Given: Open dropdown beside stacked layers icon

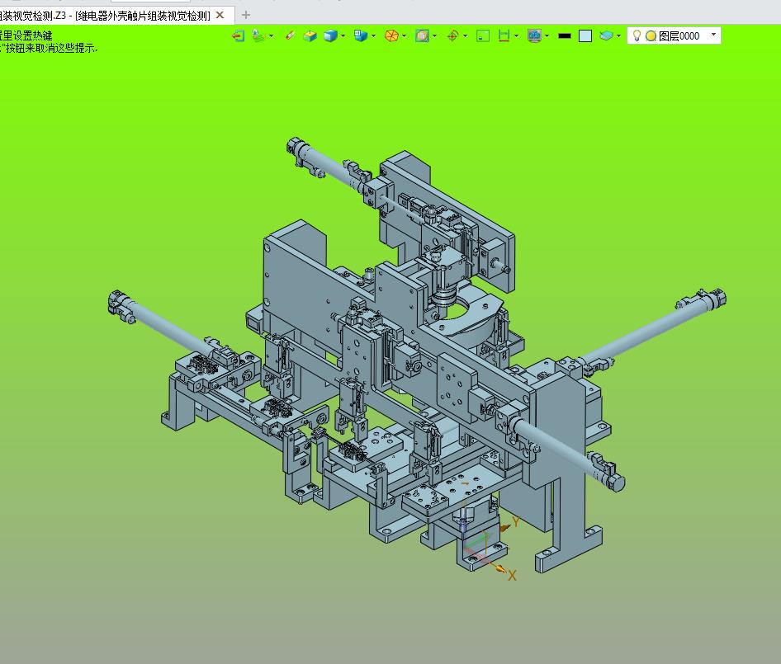Looking at the screenshot, I should coord(618,35).
